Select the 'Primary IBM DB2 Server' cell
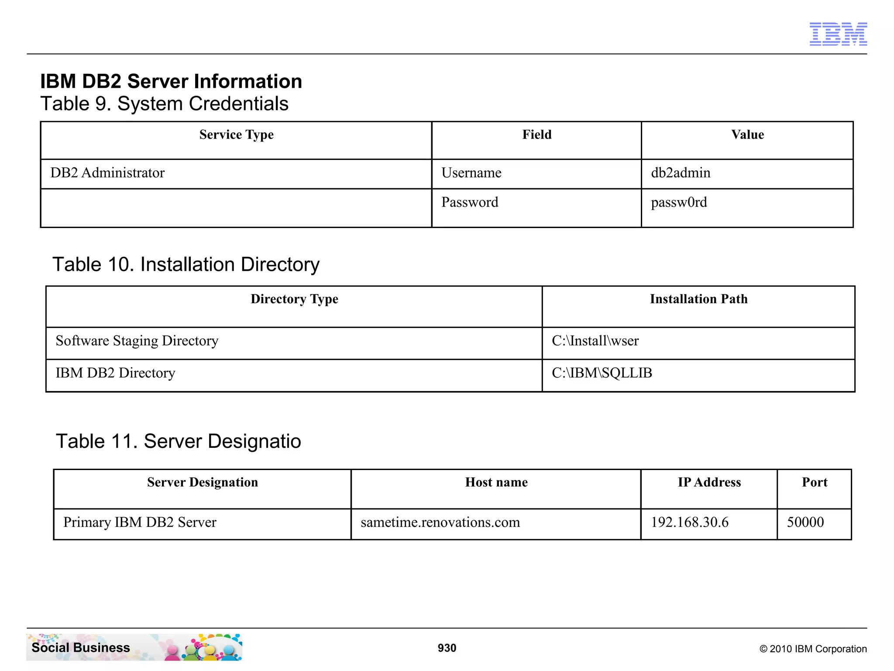894x671 pixels. click(203, 524)
